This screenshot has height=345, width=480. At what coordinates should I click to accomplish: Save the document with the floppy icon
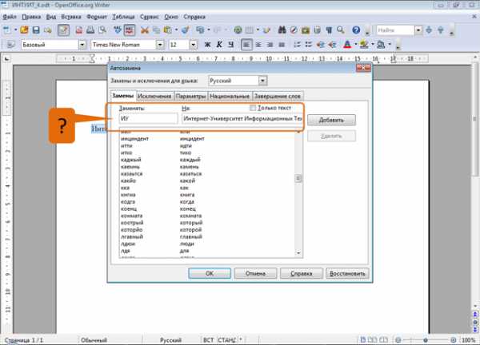pos(36,30)
